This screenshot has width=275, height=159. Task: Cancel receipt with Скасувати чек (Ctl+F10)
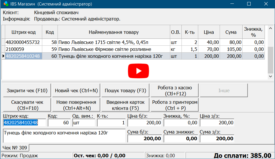click(x=27, y=105)
